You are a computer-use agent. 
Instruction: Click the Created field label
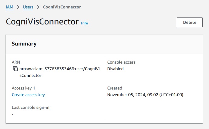pos(115,88)
